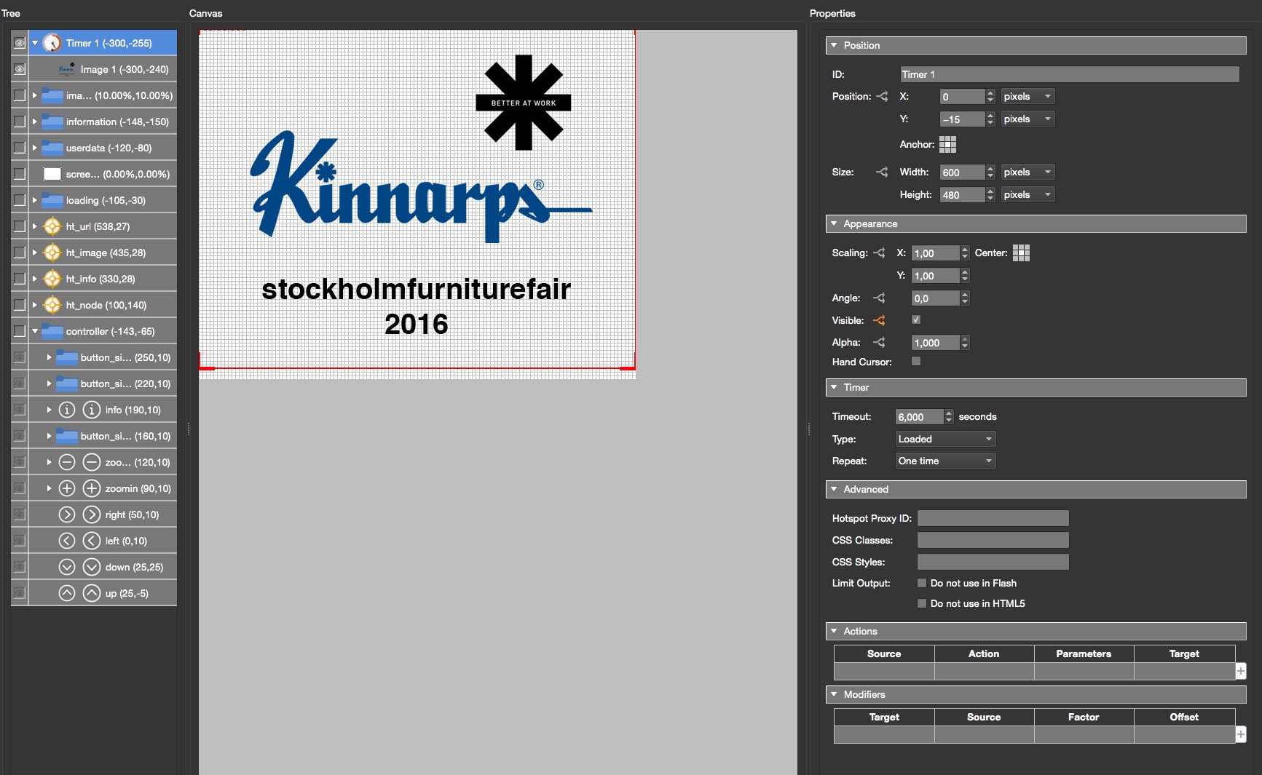The width and height of the screenshot is (1262, 775).
Task: Collapse the Timer 1 tree node
Action: (34, 43)
